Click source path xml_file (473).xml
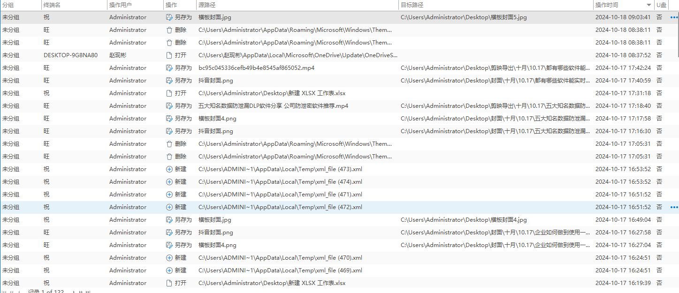Image resolution: width=679 pixels, height=293 pixels. click(280, 169)
